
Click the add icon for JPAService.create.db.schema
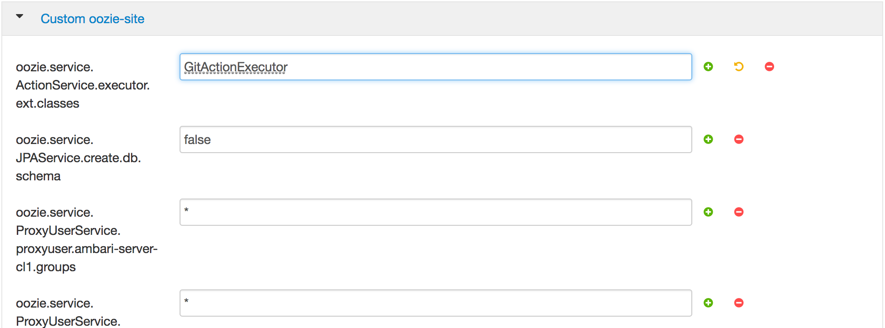708,139
